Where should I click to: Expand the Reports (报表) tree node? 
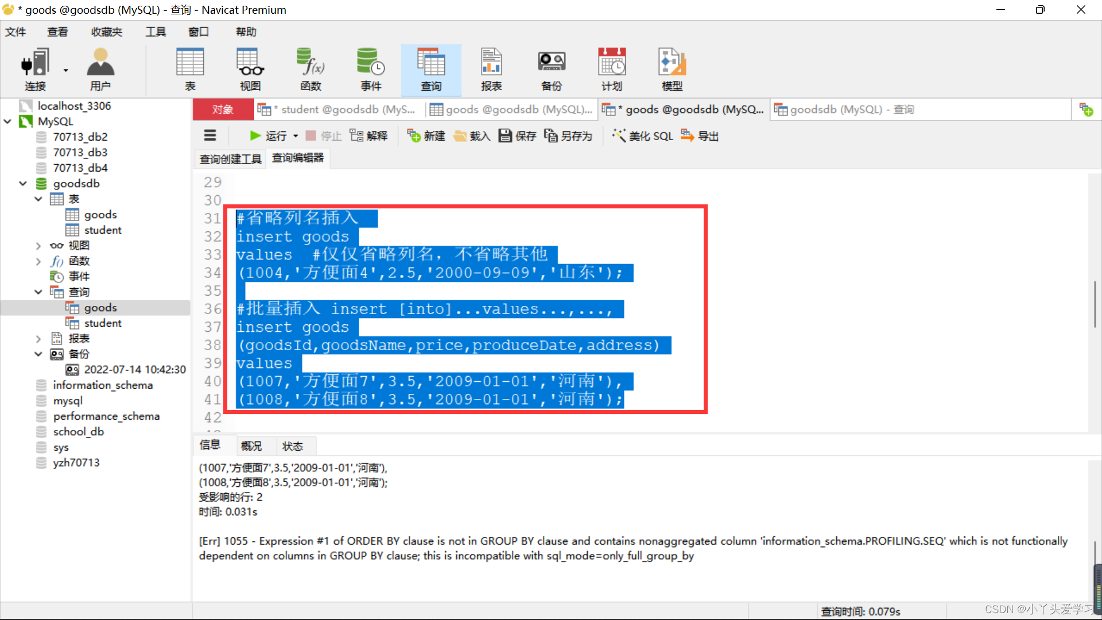tap(38, 339)
